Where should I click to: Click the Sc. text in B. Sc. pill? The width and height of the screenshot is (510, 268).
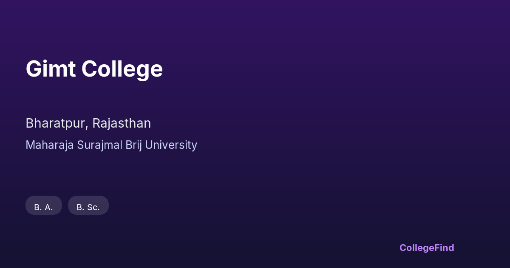point(93,207)
